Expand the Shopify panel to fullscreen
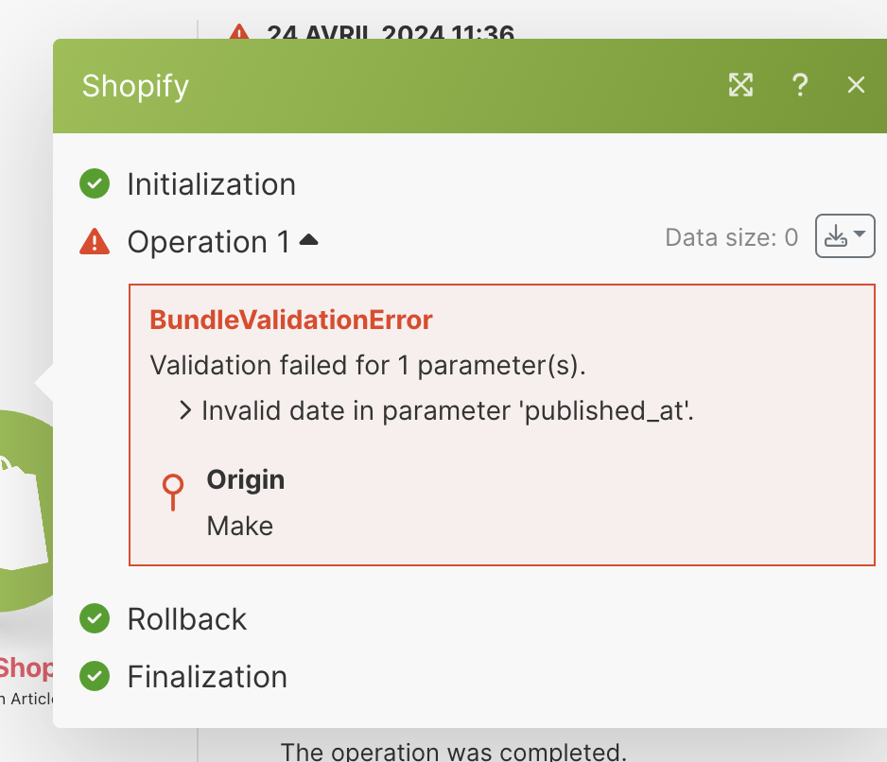Image resolution: width=887 pixels, height=762 pixels. coord(740,85)
